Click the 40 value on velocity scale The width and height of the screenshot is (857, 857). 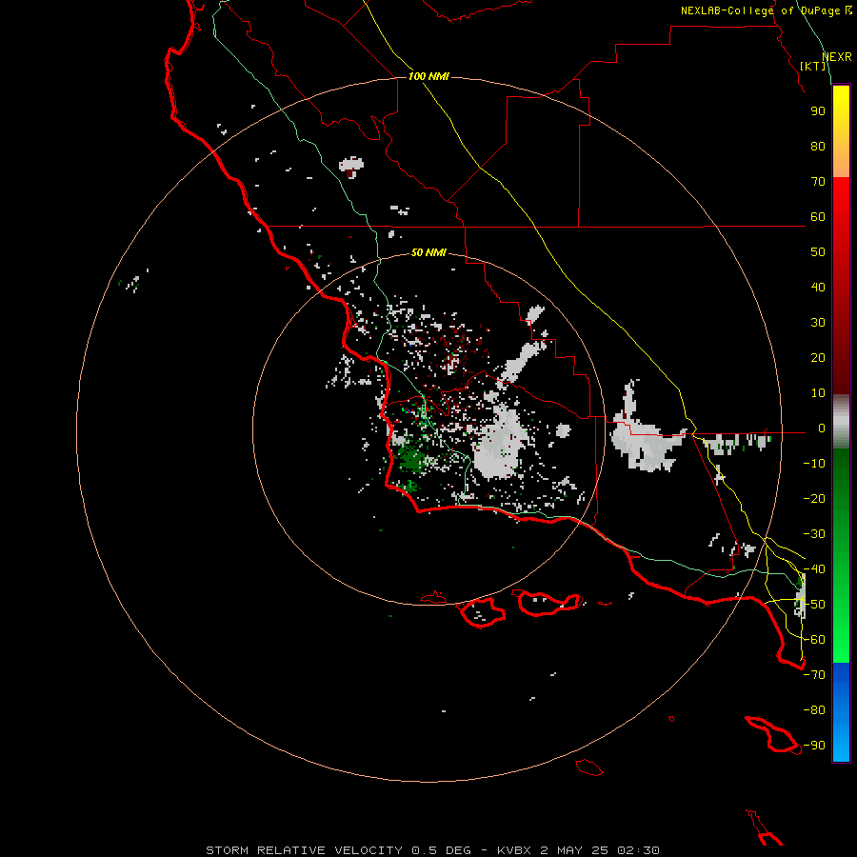818,287
